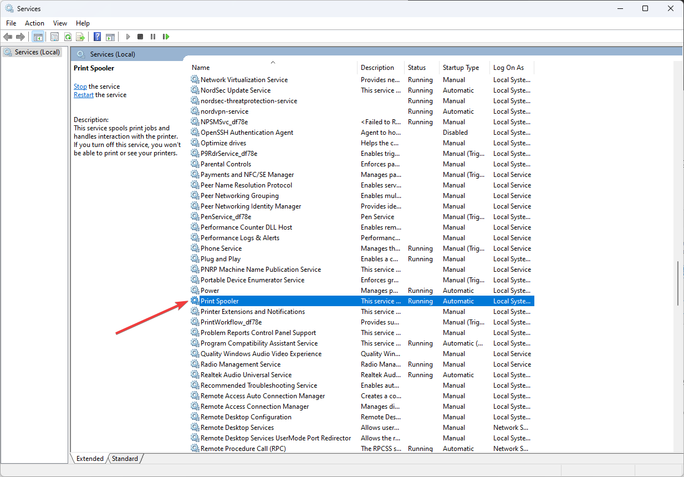
Task: Sort by the Status column header
Action: (422, 68)
